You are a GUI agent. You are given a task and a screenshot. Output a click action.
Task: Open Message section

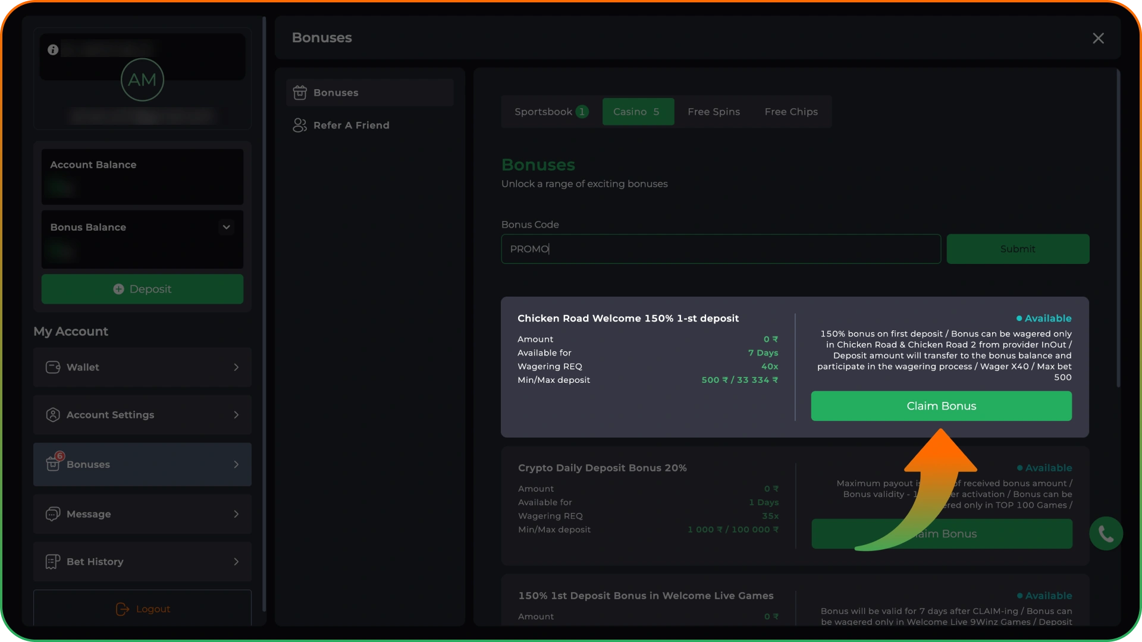coord(142,514)
